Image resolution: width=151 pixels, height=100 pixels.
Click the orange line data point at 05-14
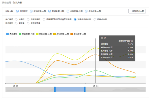96,55
